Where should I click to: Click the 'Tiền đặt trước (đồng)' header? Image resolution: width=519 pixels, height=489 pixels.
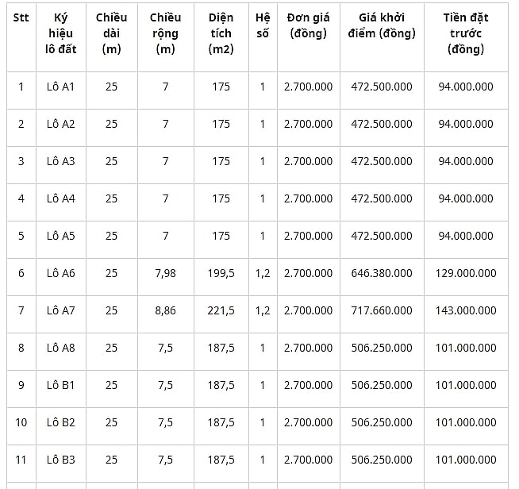(x=466, y=37)
